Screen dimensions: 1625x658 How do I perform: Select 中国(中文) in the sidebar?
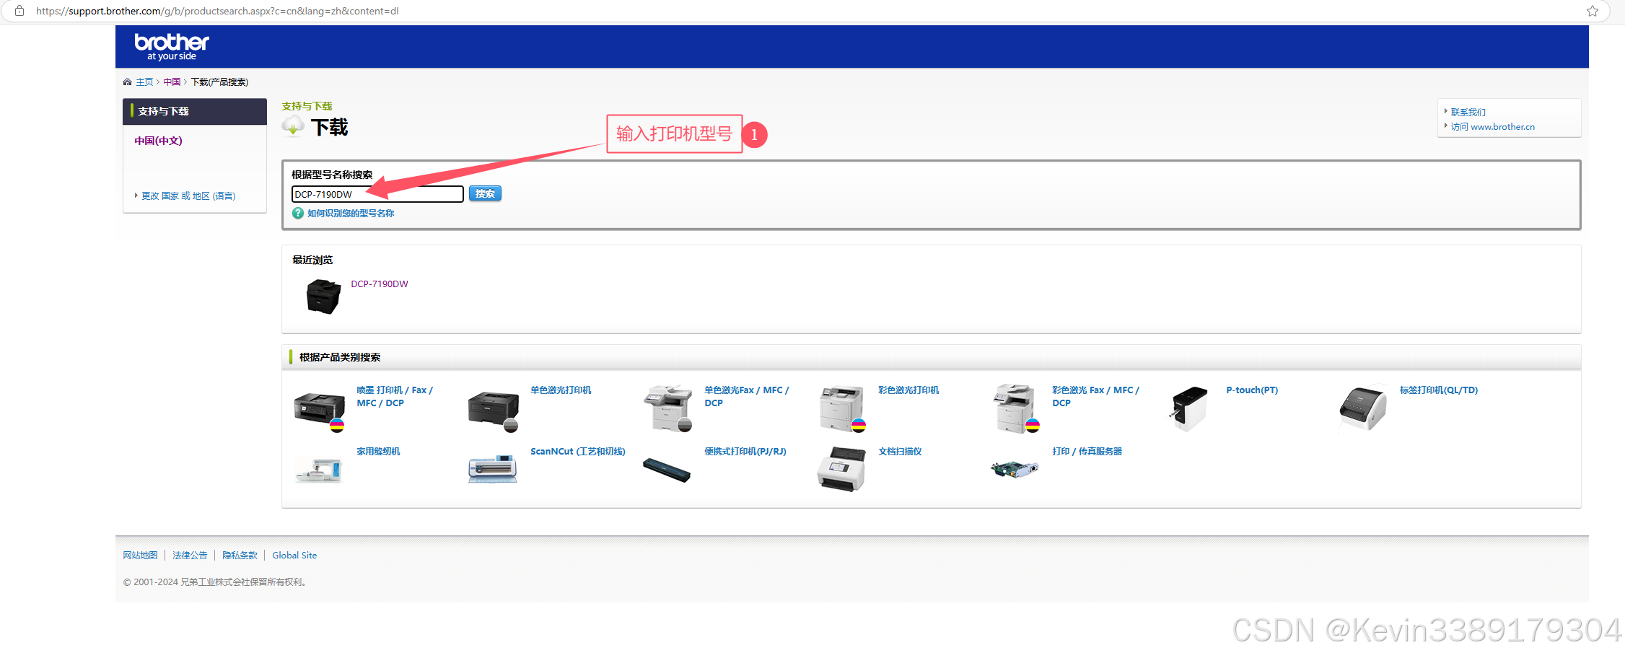(158, 141)
